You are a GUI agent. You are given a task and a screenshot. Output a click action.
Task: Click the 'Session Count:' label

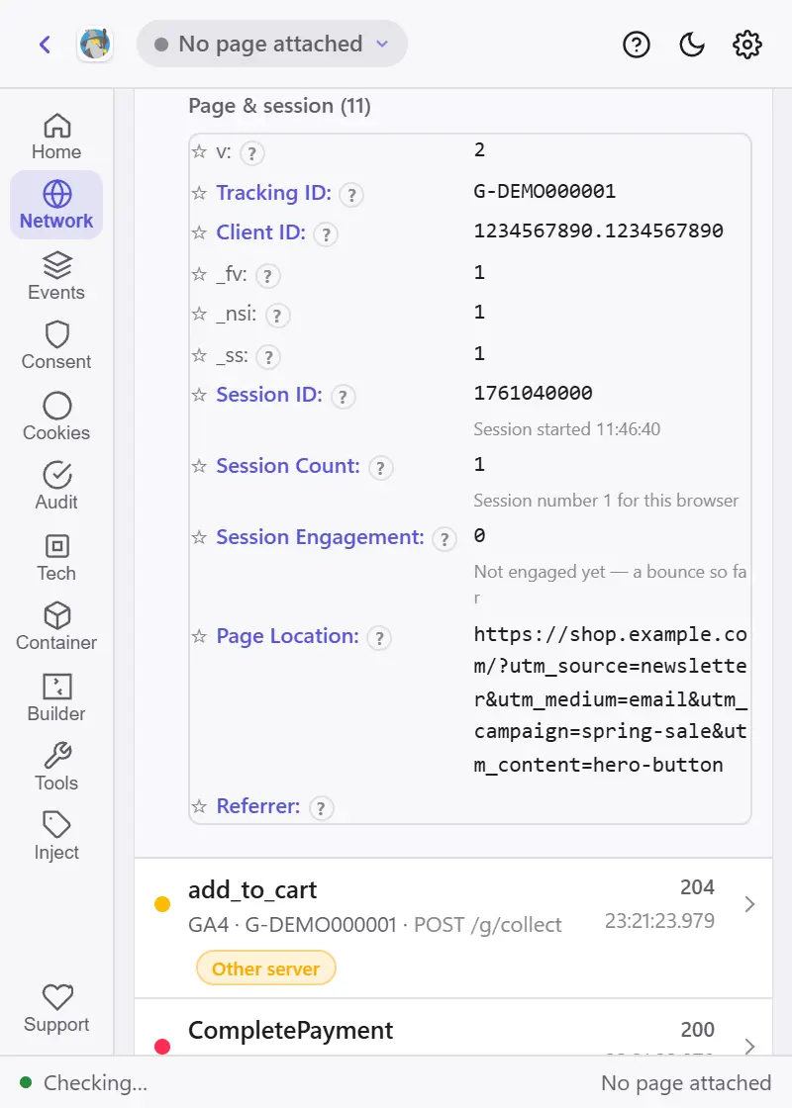coord(288,466)
